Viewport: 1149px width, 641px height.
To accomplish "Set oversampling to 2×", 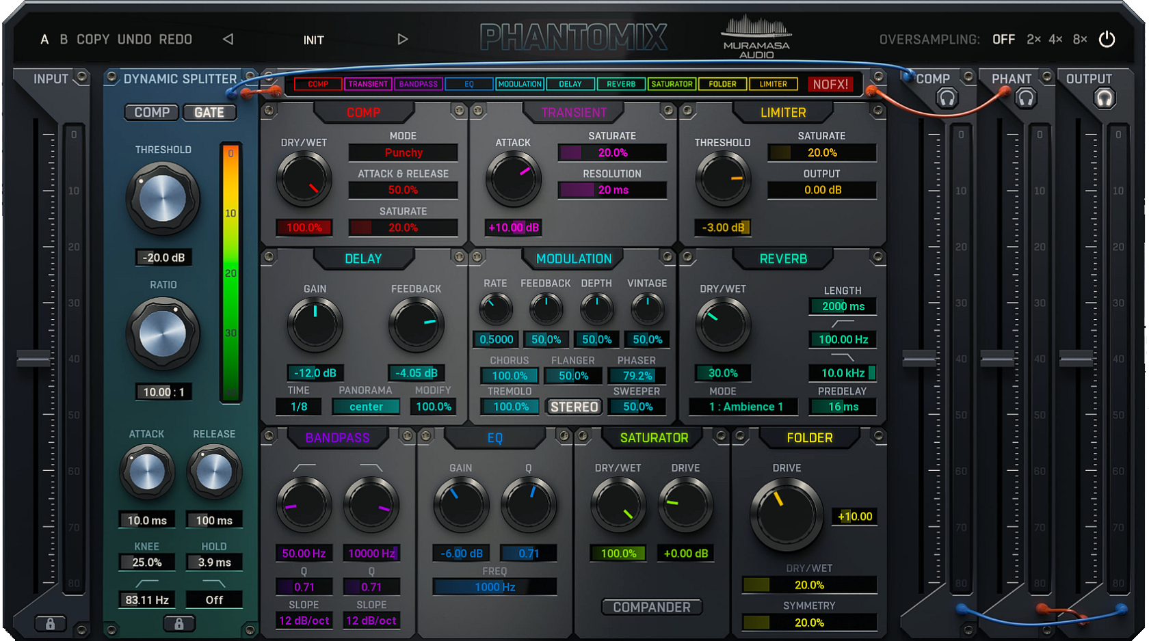I will coord(1033,40).
